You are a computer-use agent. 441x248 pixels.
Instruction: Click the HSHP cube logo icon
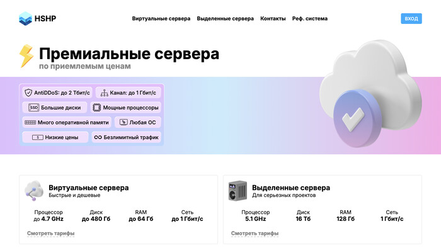(25, 18)
